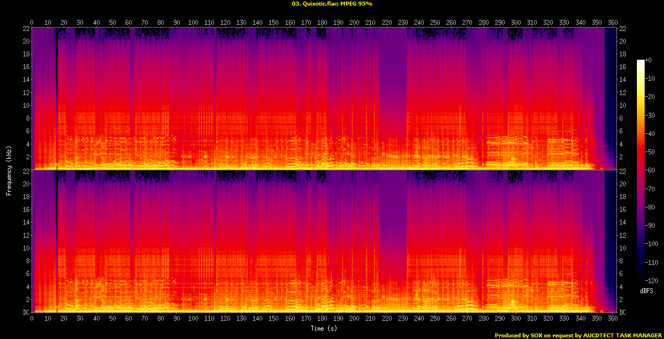Click the title "03. Quixotic.flac: MPEG 95%"
The image size is (664, 339).
tap(332, 4)
